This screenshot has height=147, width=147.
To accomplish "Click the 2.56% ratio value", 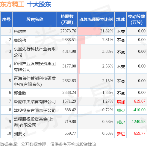I will 108,66.
